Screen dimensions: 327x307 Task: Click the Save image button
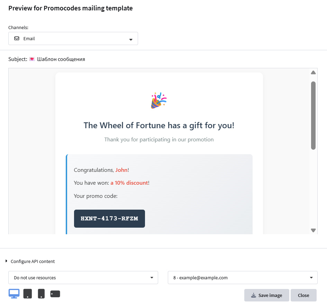pyautogui.click(x=266, y=295)
